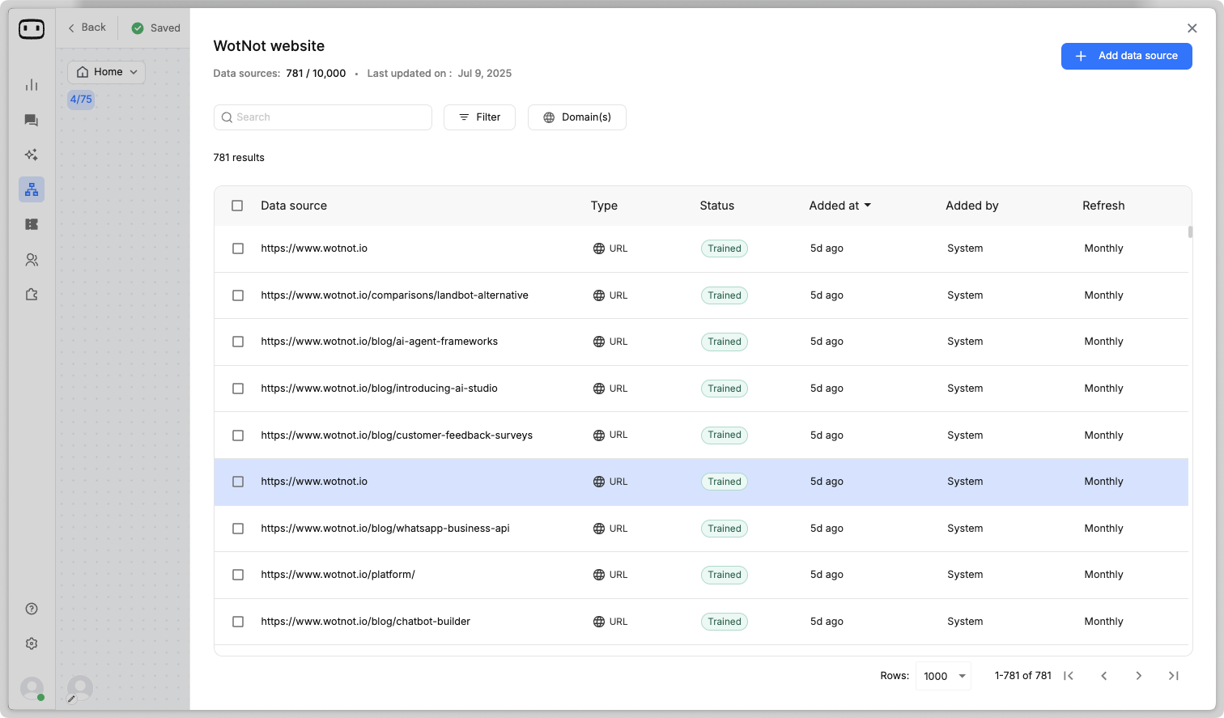Open the AI sparkles icon in sidebar
The height and width of the screenshot is (718, 1224).
[32, 155]
